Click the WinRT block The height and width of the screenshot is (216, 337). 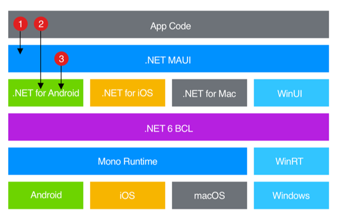click(292, 161)
